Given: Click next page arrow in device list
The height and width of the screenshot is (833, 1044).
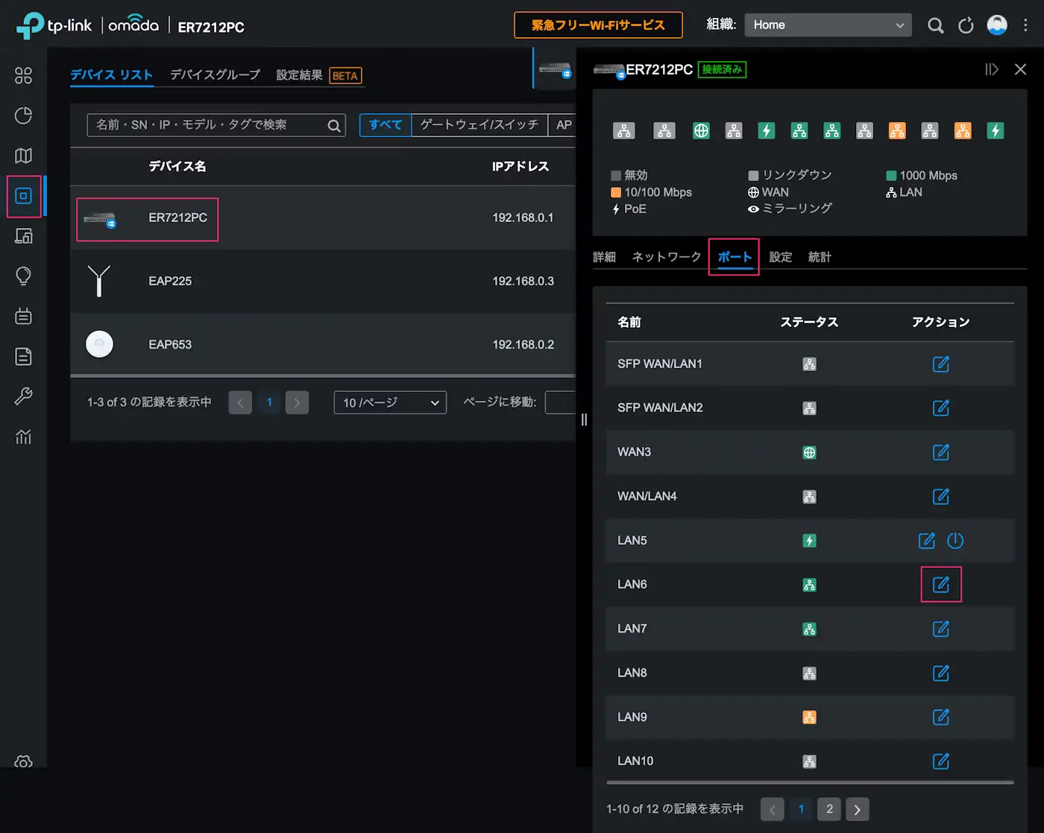Looking at the screenshot, I should pos(297,402).
